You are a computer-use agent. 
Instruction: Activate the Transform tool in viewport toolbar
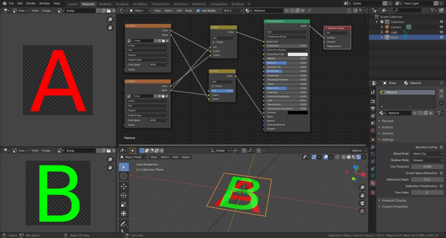click(x=124, y=213)
